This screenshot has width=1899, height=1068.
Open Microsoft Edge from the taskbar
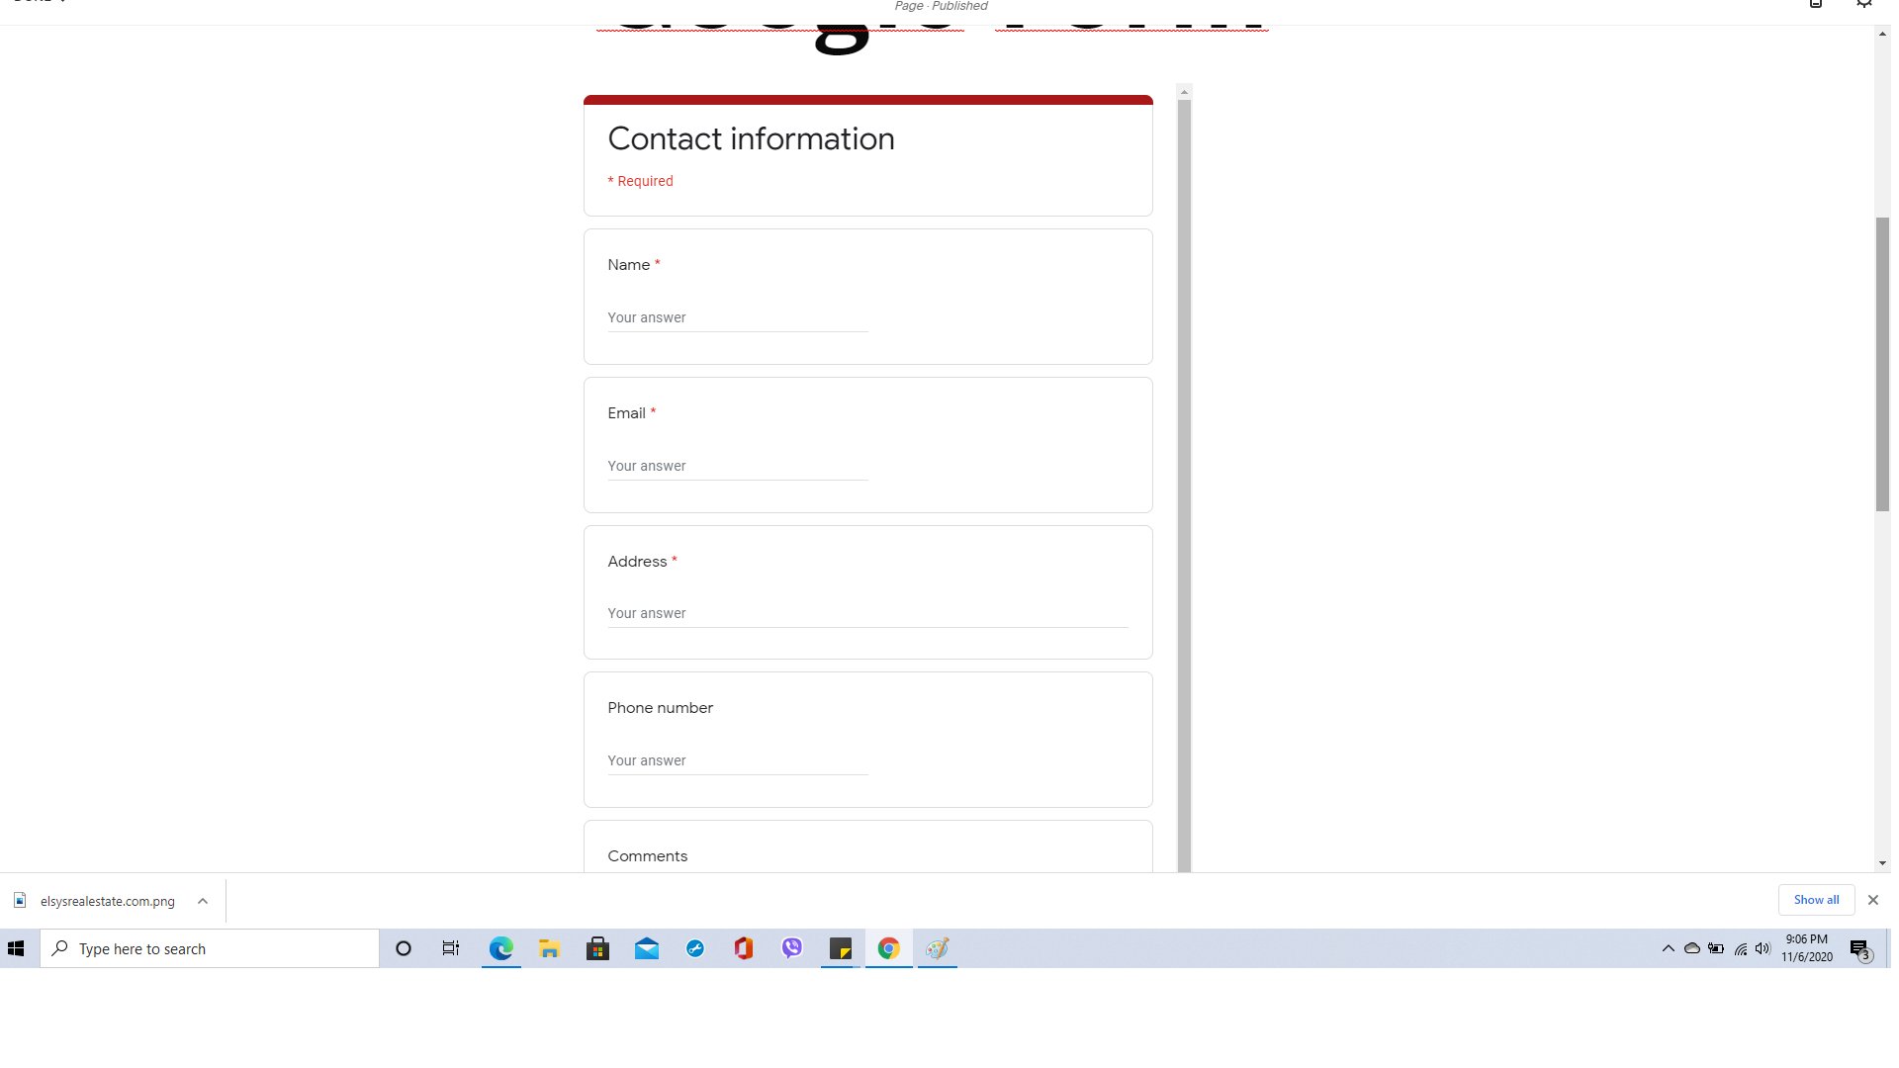pos(501,949)
